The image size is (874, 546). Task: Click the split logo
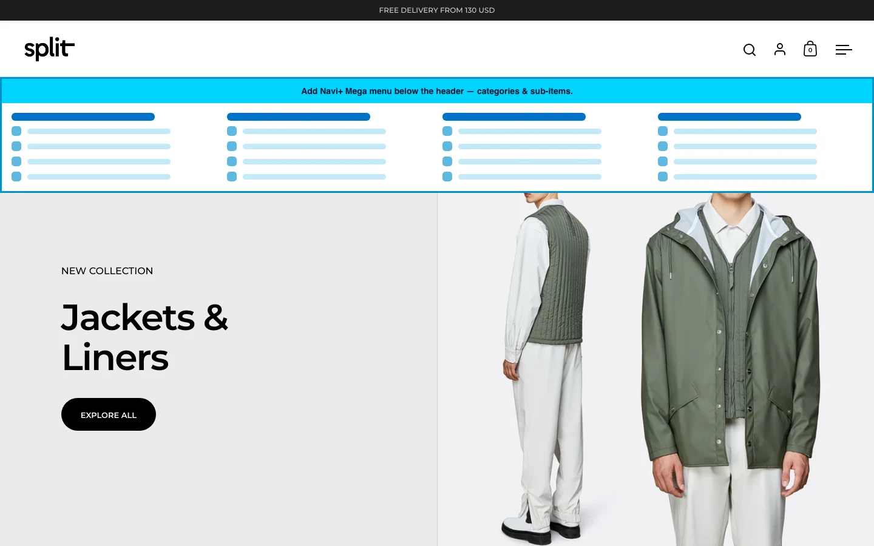pyautogui.click(x=49, y=49)
